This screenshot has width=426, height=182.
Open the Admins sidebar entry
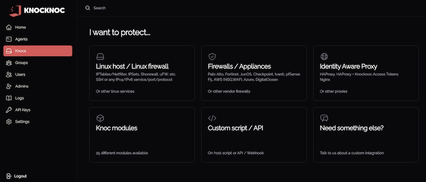[21, 86]
